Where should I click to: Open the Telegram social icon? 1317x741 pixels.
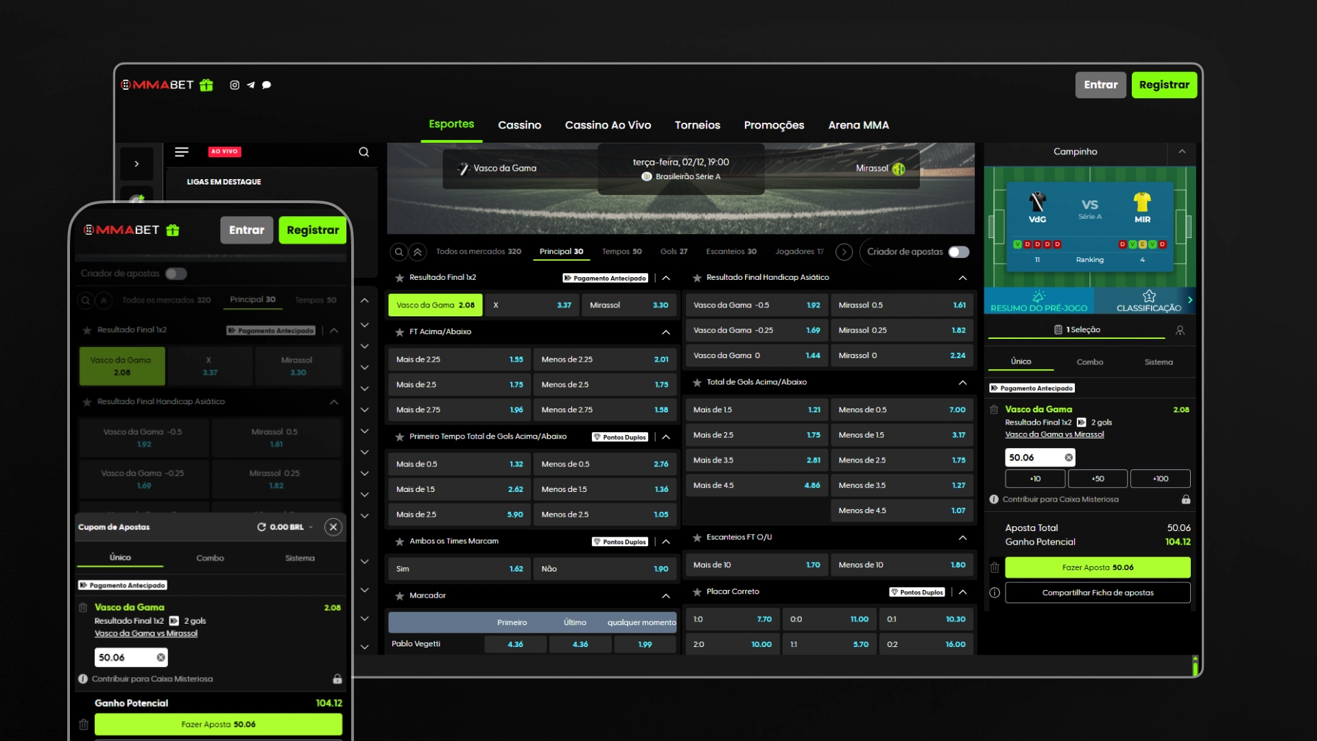click(x=251, y=85)
